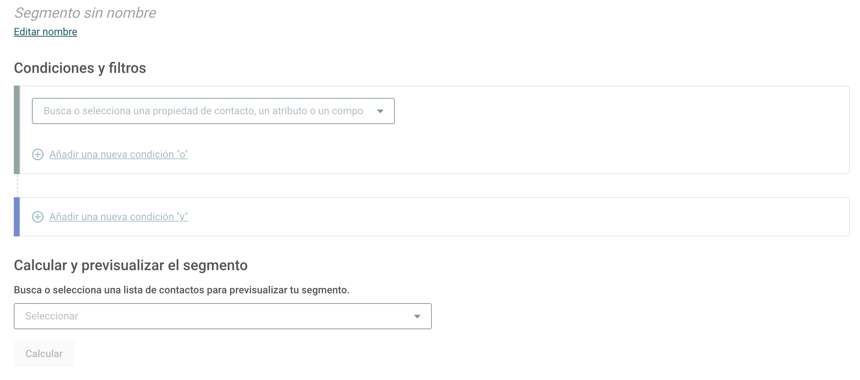This screenshot has height=380, width=860.
Task: Click the Calcular y previsualizar el segmento heading
Action: [131, 265]
